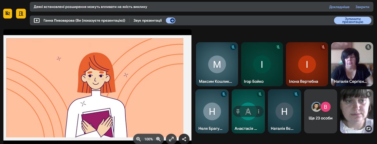Select Наталія Сергієнко's video tile
This screenshot has height=144, width=377.
tap(352, 64)
